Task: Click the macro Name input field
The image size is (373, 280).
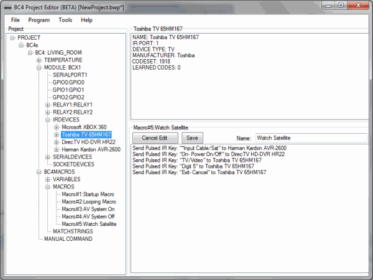Action: [x=311, y=138]
